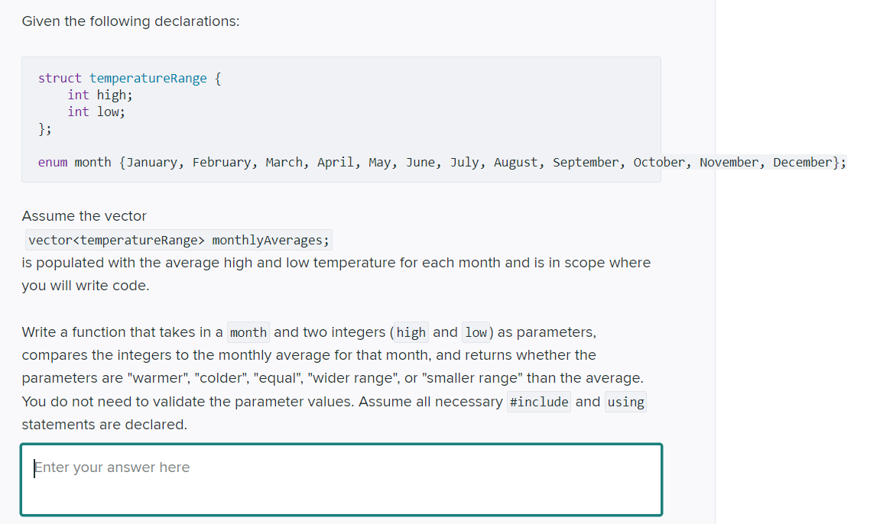
Task: Click 'June' in the enum declaration
Action: [420, 162]
